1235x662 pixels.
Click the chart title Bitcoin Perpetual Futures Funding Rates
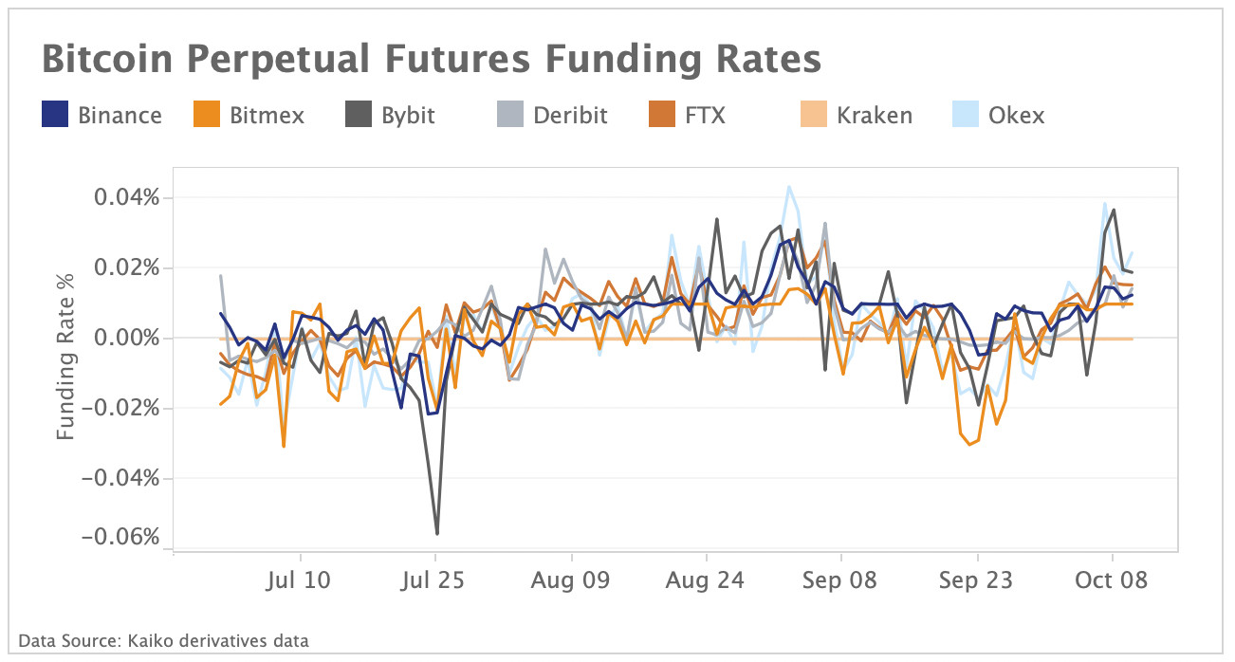[431, 60]
